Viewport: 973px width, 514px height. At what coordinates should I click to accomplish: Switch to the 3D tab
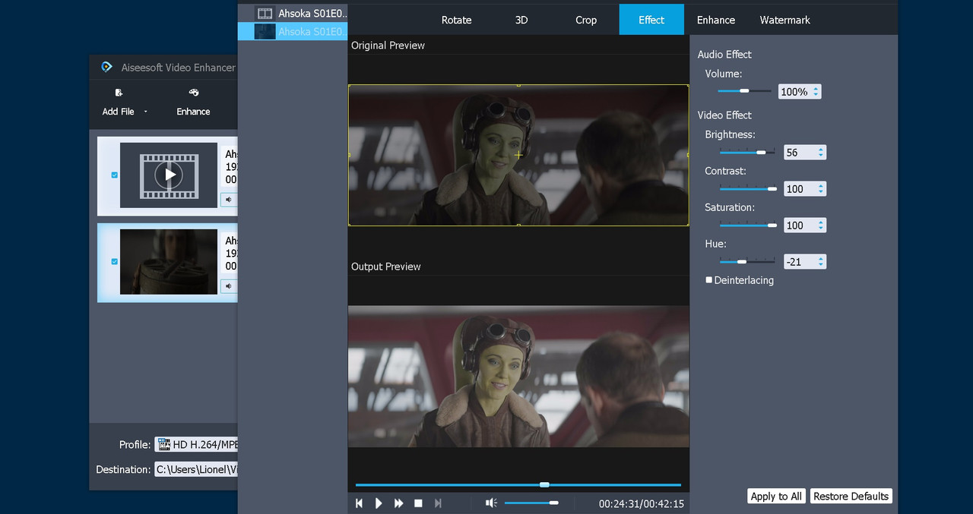click(521, 20)
